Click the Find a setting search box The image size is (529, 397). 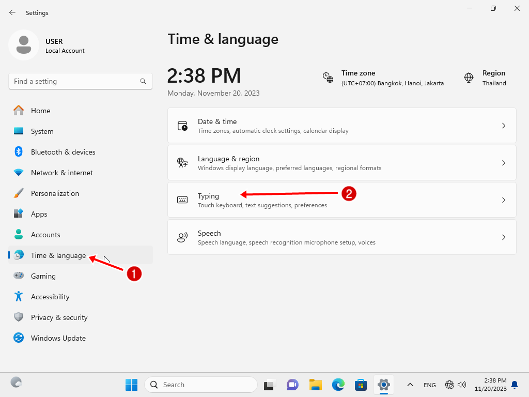75,81
